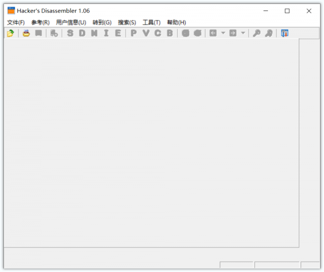Select the S (strings) toolbar button
Screen dimensions: 324x272
(70, 34)
